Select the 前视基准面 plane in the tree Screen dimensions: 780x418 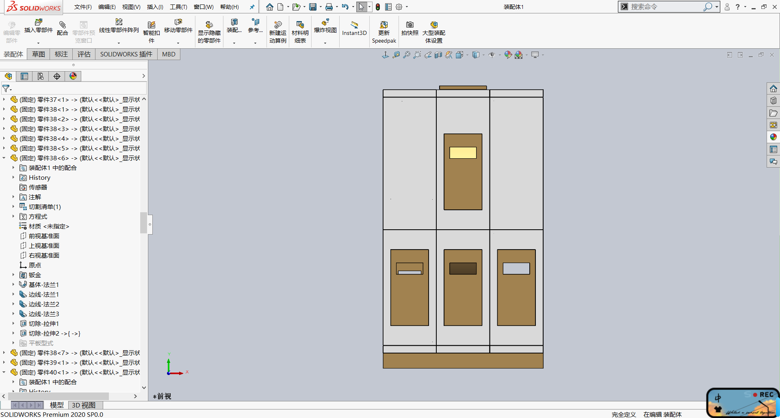pos(44,236)
